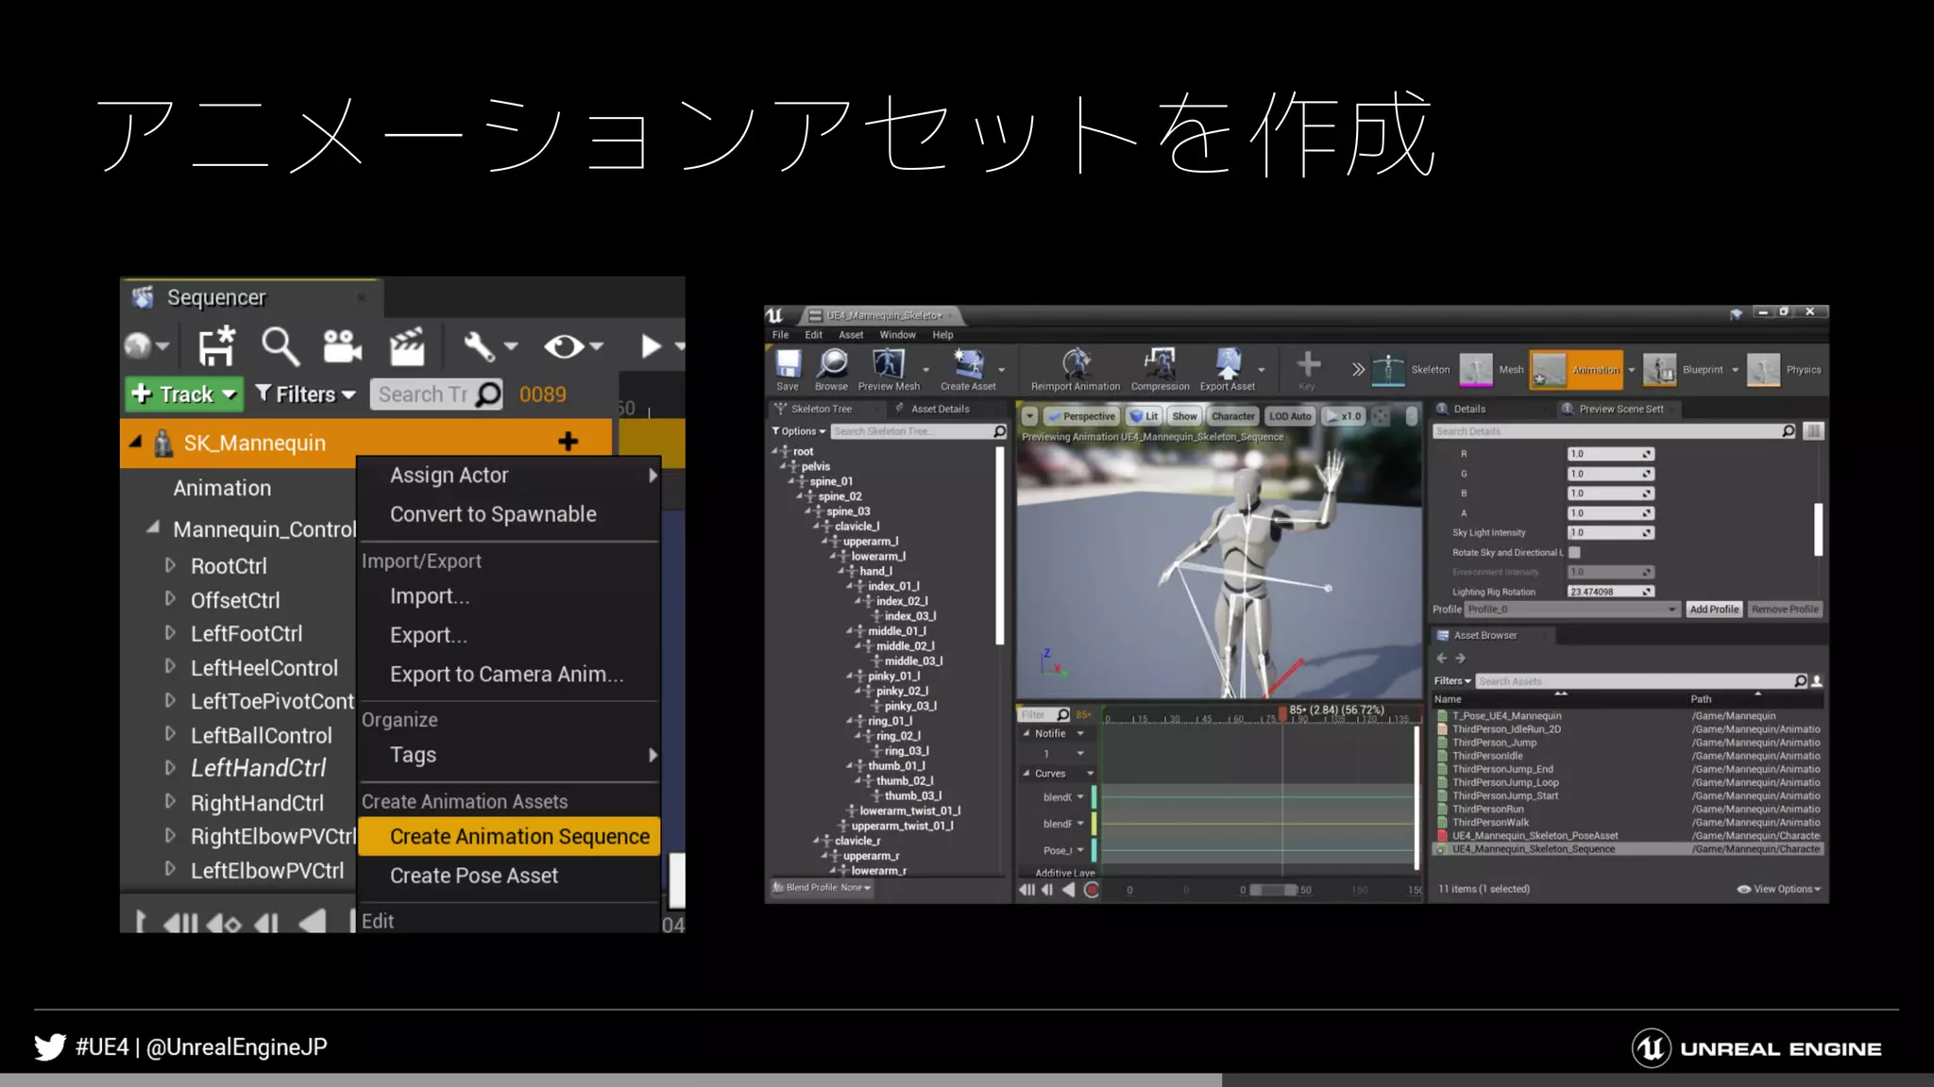
Task: Collapse the Mannequin_Control track
Action: [153, 528]
